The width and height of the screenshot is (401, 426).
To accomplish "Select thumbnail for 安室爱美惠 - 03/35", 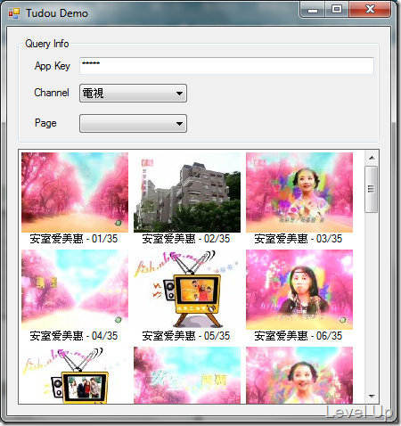I will click(299, 193).
